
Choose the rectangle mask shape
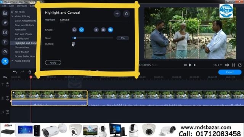tap(74, 30)
